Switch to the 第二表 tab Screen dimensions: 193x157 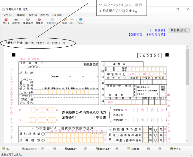(31, 43)
